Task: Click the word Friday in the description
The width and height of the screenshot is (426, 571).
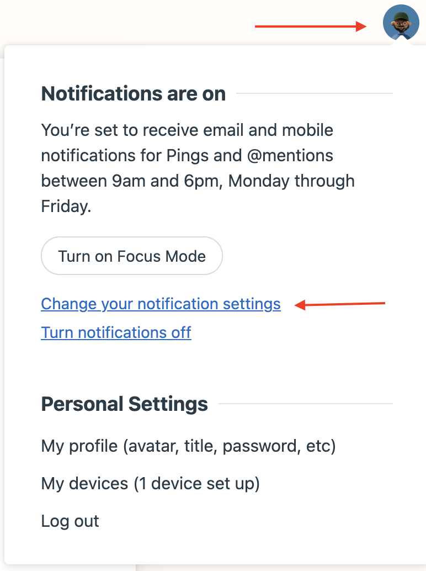Action: point(65,207)
